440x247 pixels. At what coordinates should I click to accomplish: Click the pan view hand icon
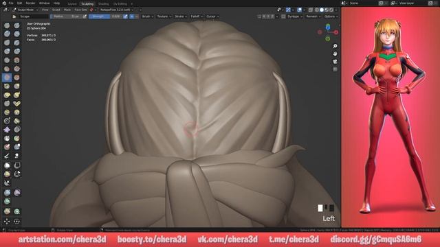click(x=335, y=54)
